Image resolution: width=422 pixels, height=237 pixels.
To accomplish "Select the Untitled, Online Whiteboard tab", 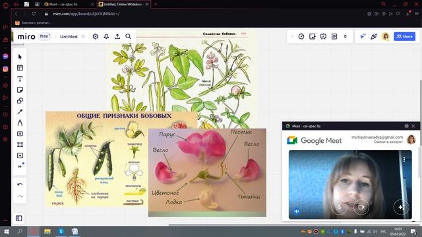I will 123,5.
